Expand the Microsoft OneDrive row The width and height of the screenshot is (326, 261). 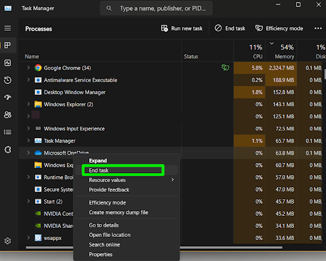28,153
